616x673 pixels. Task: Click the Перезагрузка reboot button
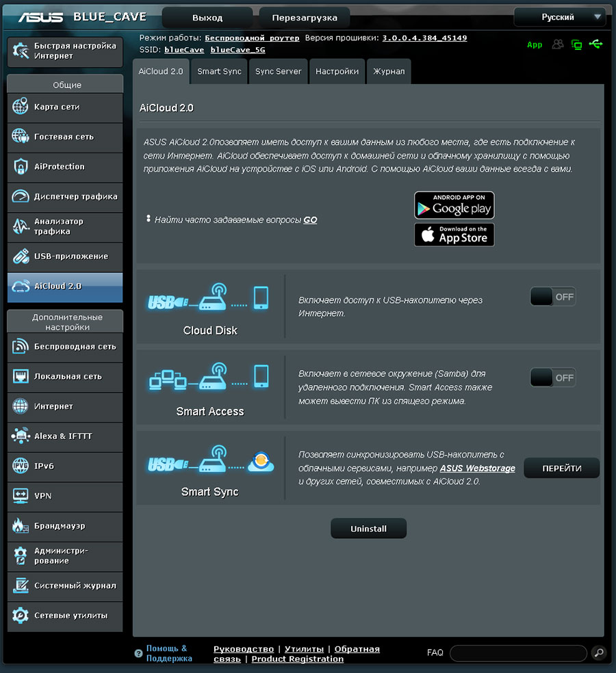coord(305,18)
